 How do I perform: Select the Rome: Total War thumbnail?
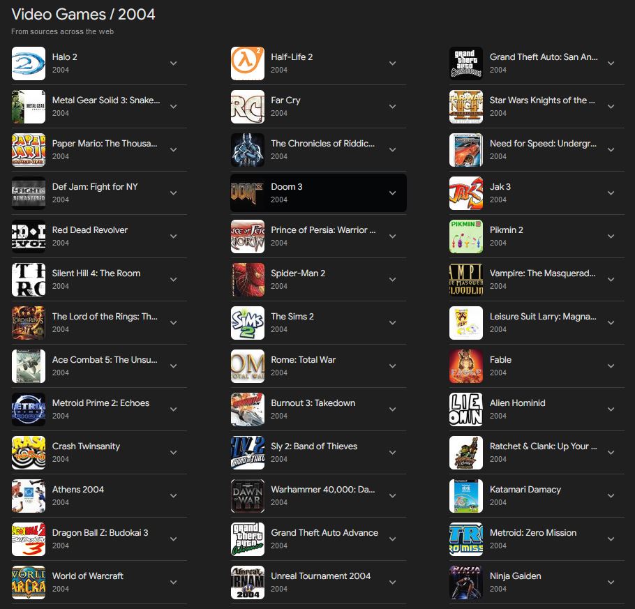click(248, 366)
